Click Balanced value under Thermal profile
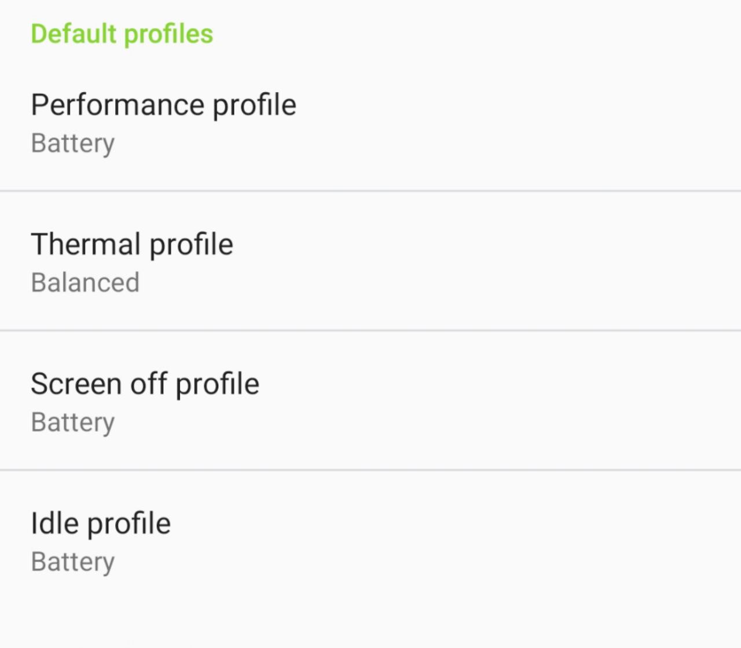This screenshot has width=741, height=648. (x=85, y=282)
